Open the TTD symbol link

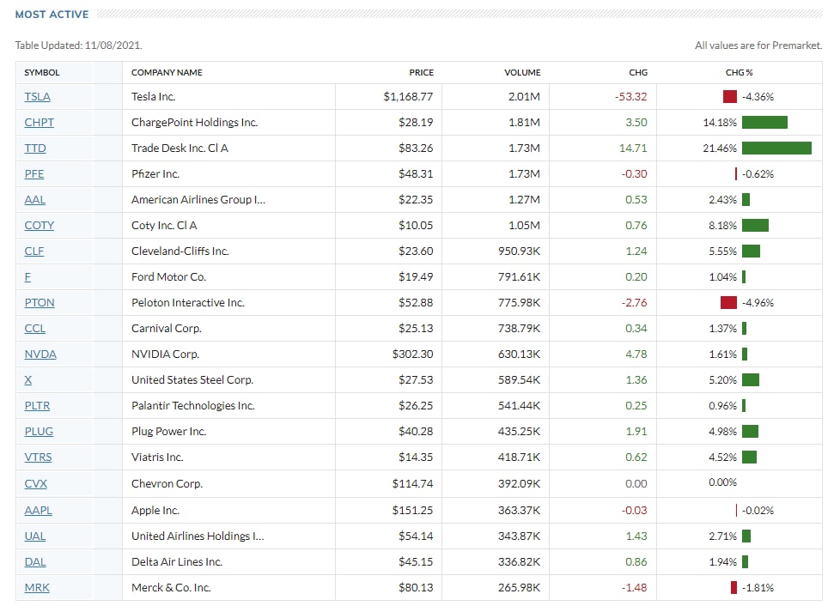(35, 148)
